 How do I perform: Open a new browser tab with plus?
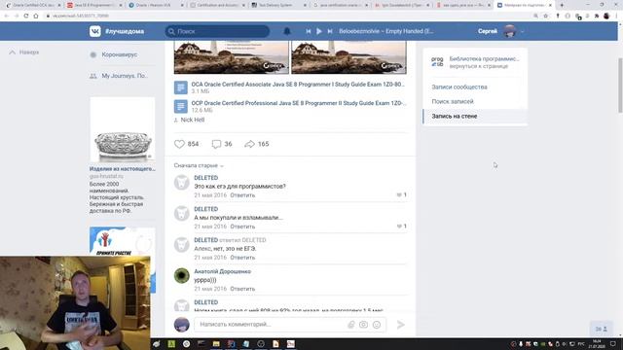(562, 5)
